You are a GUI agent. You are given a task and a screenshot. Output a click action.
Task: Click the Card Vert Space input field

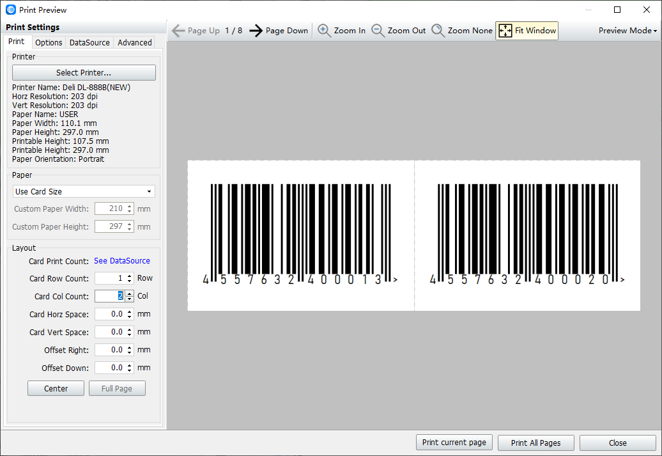click(x=110, y=332)
